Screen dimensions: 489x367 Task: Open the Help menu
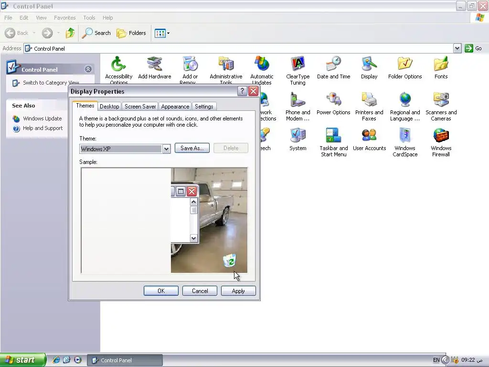(x=107, y=18)
